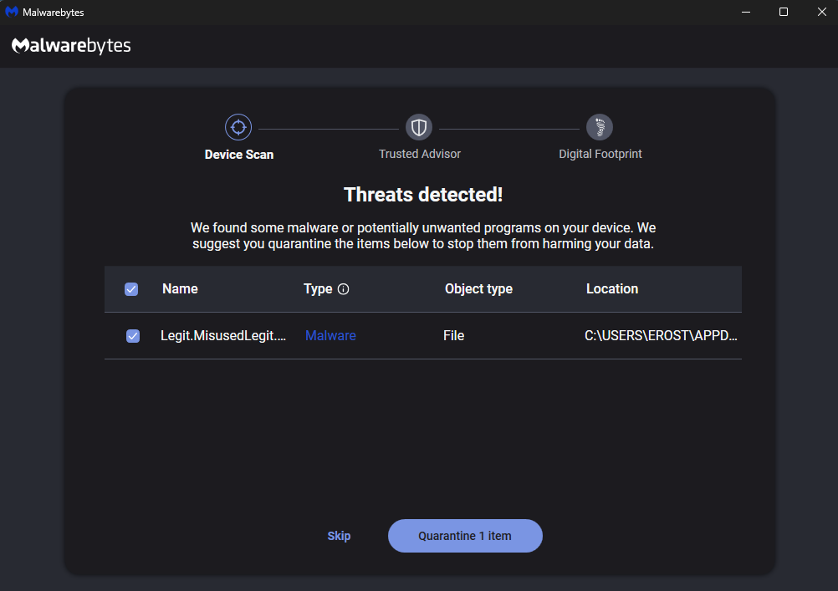Select the Device Scan step label
This screenshot has height=591, width=838.
(x=239, y=155)
